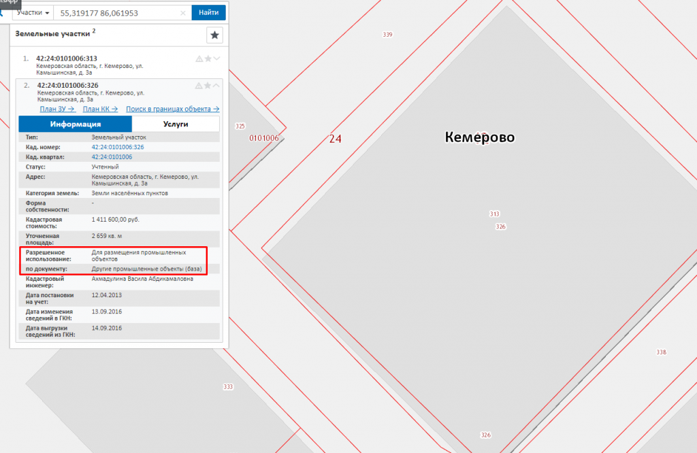Click warning triangle icon for parcel 326

tap(199, 86)
